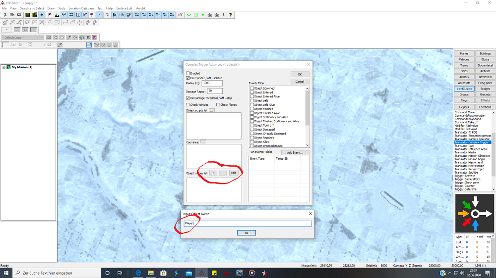Open the Location Database menu
Screen dimensions: 496x278
pyautogui.click(x=81, y=8)
